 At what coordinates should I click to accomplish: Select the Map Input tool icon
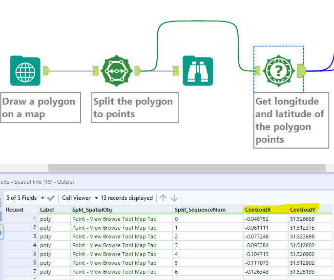[x=25, y=71]
